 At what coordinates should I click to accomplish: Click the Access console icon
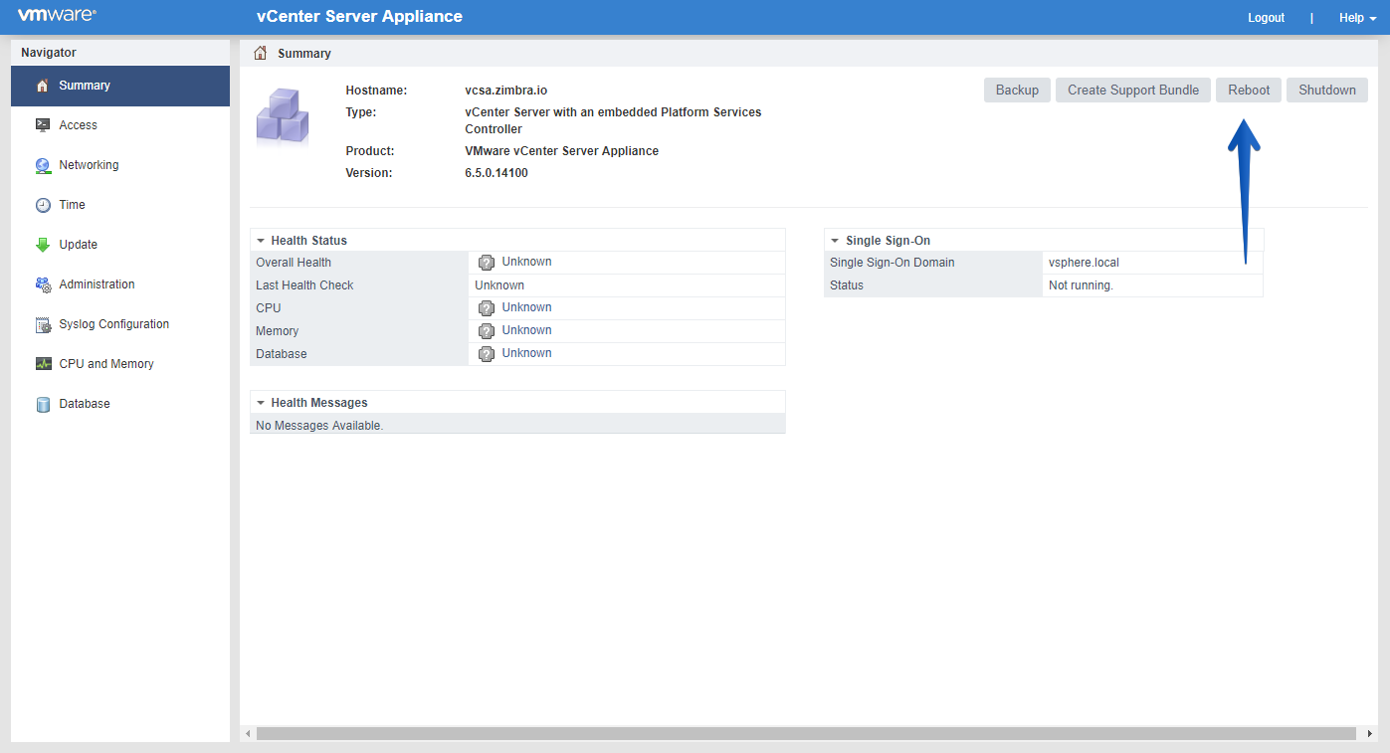[x=43, y=125]
